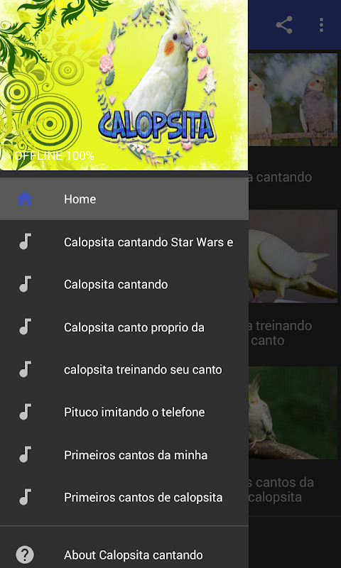Tap the Calopsita header banner image

click(x=124, y=85)
